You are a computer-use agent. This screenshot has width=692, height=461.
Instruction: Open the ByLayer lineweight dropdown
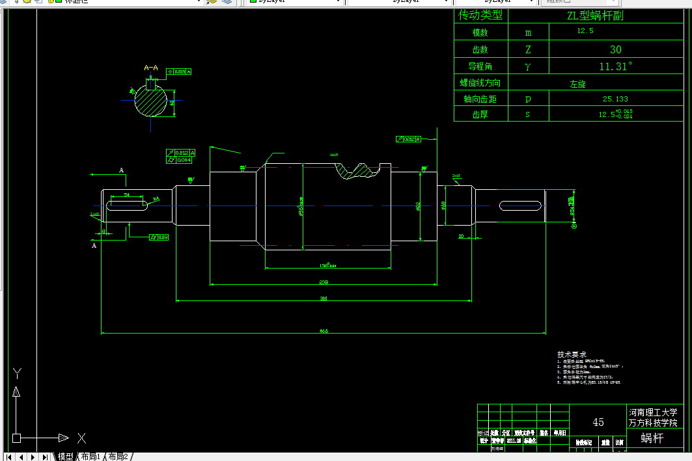click(531, 1)
